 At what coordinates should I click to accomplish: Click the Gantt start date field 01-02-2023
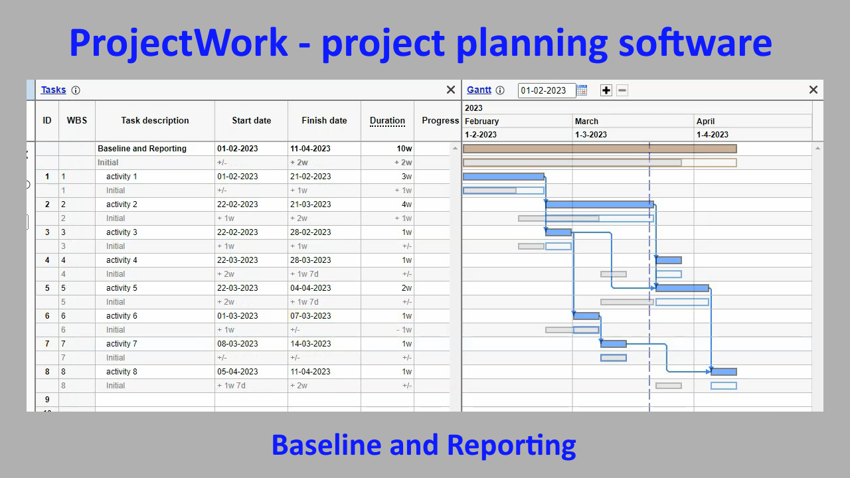pos(547,90)
